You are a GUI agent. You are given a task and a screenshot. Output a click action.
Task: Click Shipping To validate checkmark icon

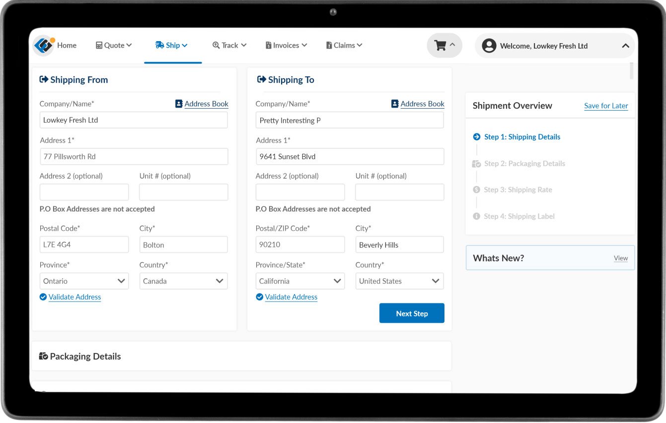(x=259, y=297)
